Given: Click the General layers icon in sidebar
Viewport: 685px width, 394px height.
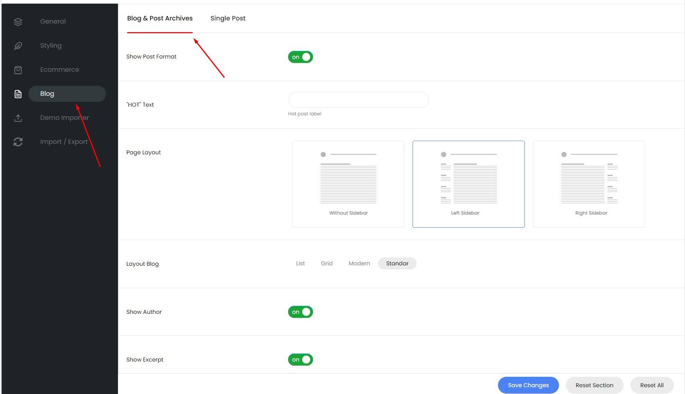Looking at the screenshot, I should coord(18,22).
